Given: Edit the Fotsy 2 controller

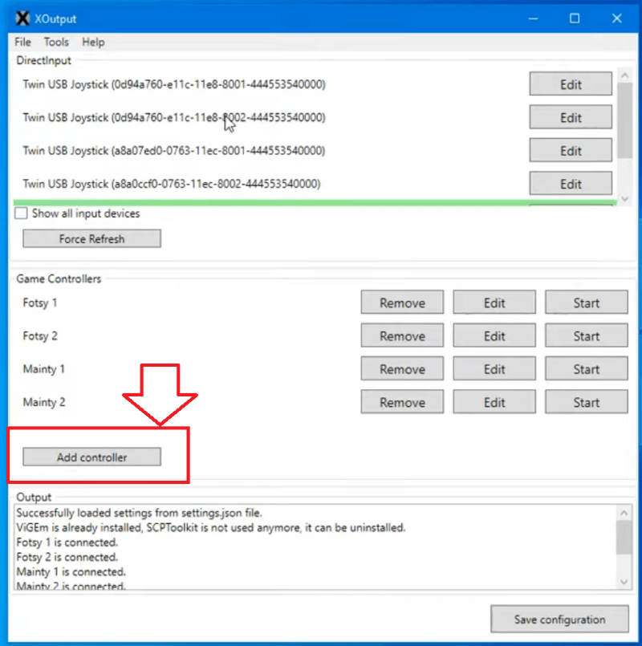Looking at the screenshot, I should click(x=494, y=335).
